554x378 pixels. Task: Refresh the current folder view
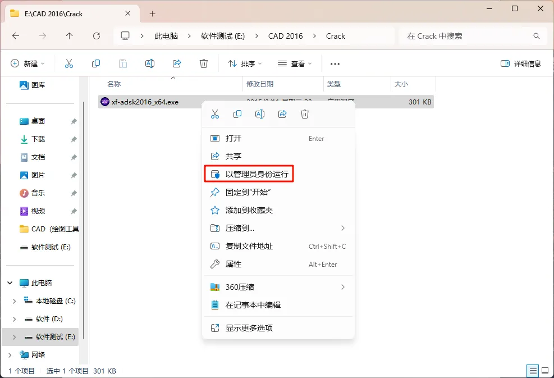tap(97, 36)
